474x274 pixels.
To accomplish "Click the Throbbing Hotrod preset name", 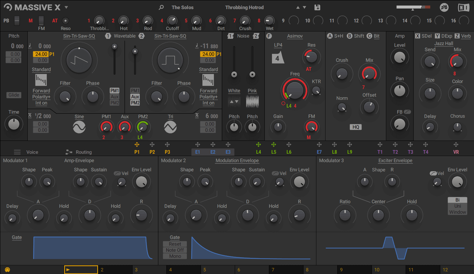I will [x=244, y=7].
